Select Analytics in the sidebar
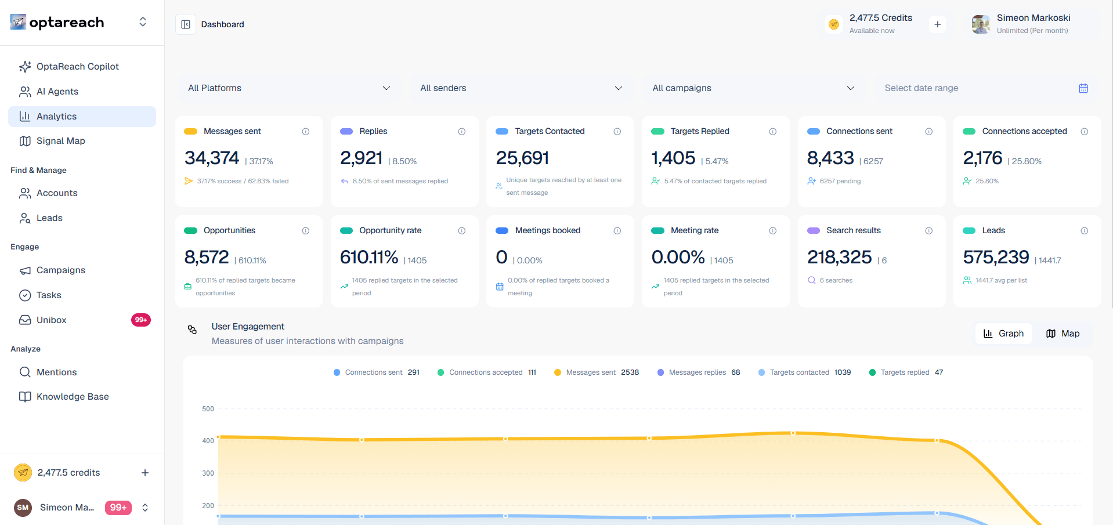The image size is (1113, 525). (x=82, y=117)
